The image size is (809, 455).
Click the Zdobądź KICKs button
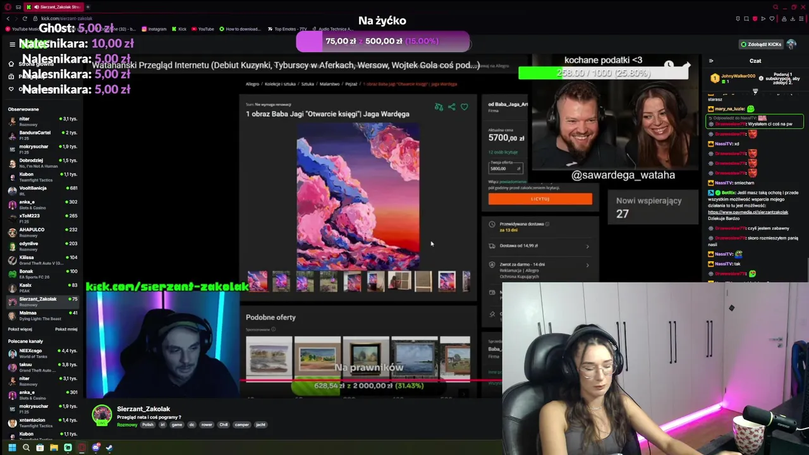point(761,44)
